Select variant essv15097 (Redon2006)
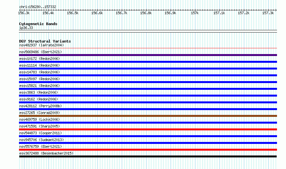 point(40,79)
